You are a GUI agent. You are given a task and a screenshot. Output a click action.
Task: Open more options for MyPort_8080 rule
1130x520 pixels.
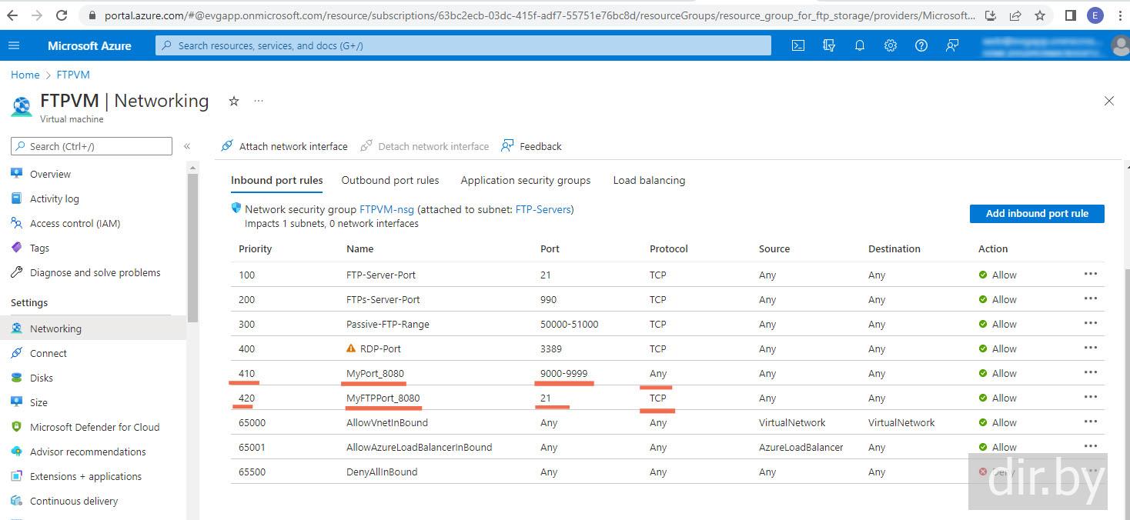(x=1090, y=372)
